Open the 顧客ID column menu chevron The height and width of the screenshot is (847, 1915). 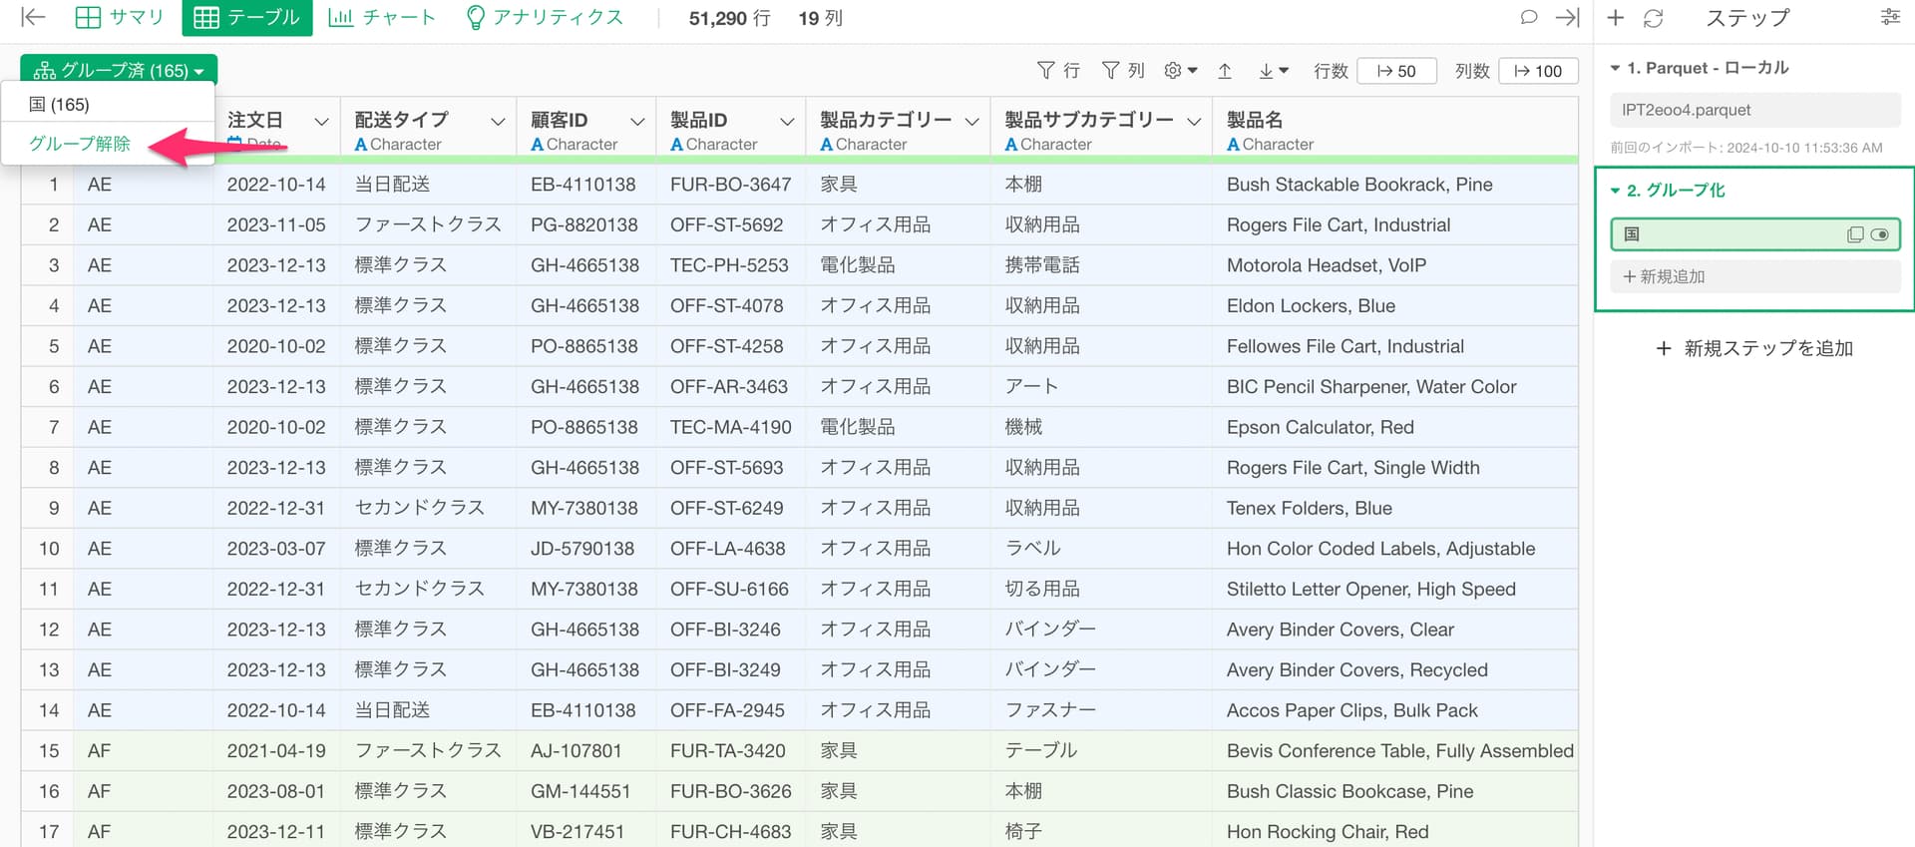click(x=637, y=122)
